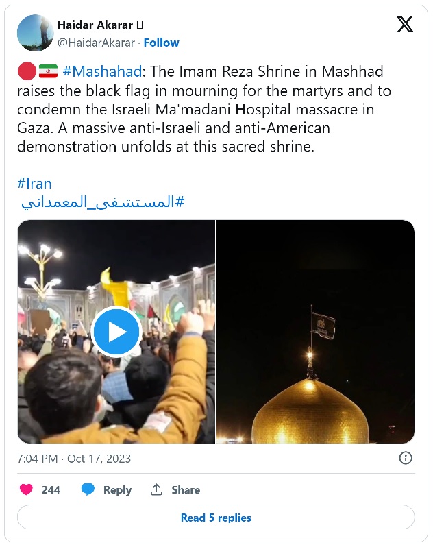Image resolution: width=433 pixels, height=545 pixels.
Task: Click the Share label text
Action: (186, 489)
